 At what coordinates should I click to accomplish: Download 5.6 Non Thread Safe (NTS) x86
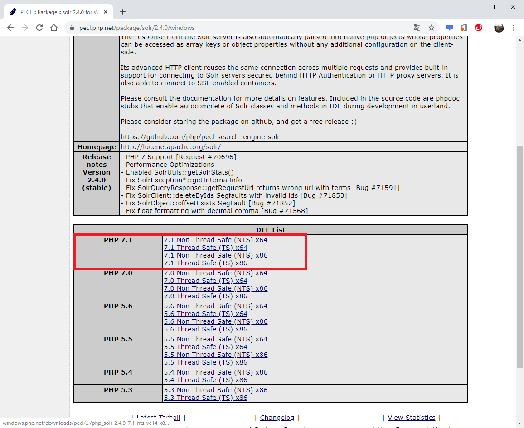coord(216,321)
